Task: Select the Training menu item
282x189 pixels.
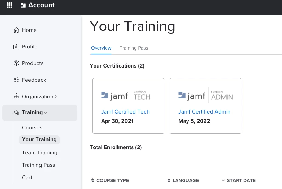Action: pos(40,112)
